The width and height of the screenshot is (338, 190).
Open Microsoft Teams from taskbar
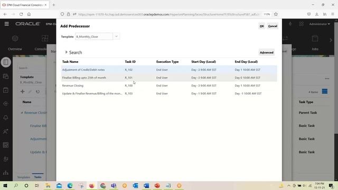(x=114, y=185)
